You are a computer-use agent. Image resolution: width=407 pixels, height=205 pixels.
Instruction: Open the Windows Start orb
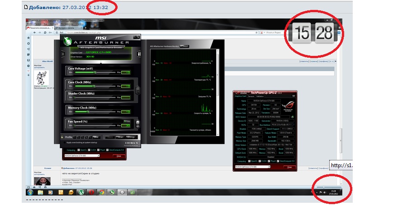(x=30, y=192)
